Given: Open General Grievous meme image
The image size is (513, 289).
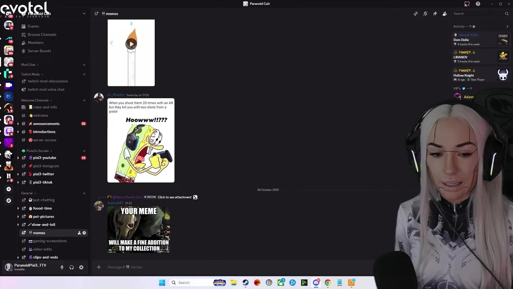Looking at the screenshot, I should (139, 230).
